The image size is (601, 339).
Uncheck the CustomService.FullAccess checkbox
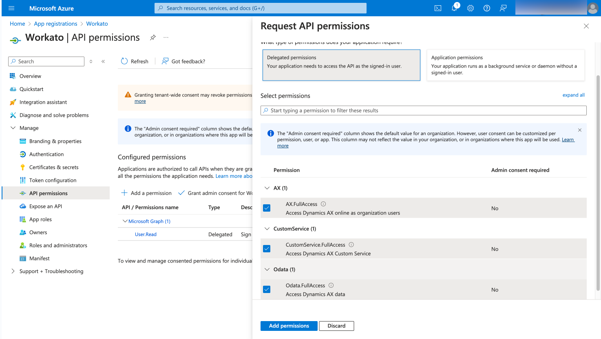click(267, 249)
